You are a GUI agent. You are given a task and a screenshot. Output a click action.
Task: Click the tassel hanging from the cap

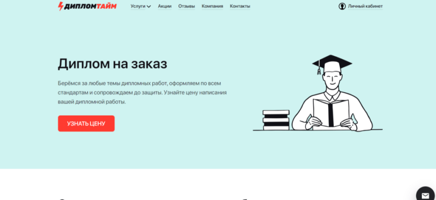pyautogui.click(x=318, y=70)
